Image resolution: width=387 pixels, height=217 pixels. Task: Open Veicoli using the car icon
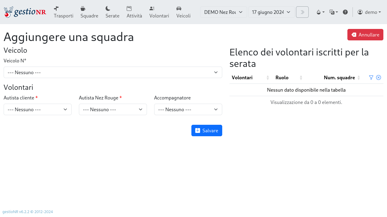(x=179, y=9)
